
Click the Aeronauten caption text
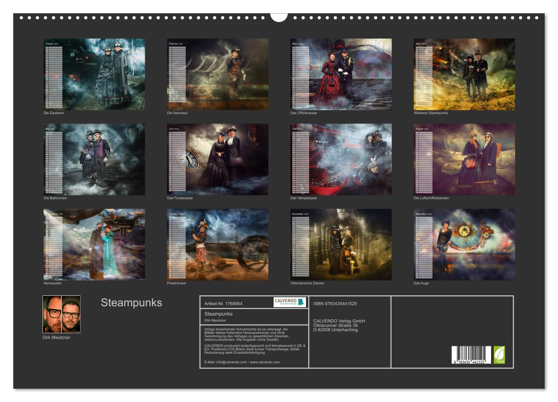tap(52, 283)
